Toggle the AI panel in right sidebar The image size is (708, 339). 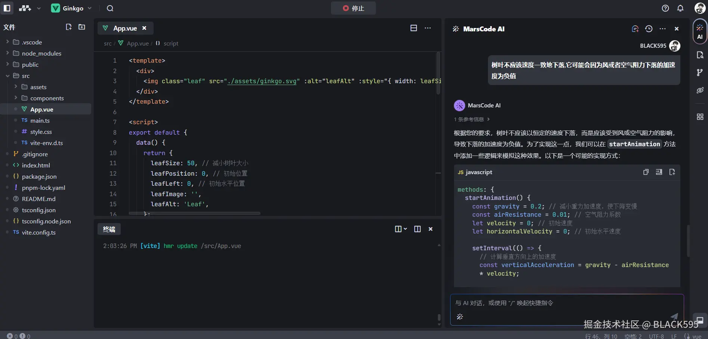[700, 32]
